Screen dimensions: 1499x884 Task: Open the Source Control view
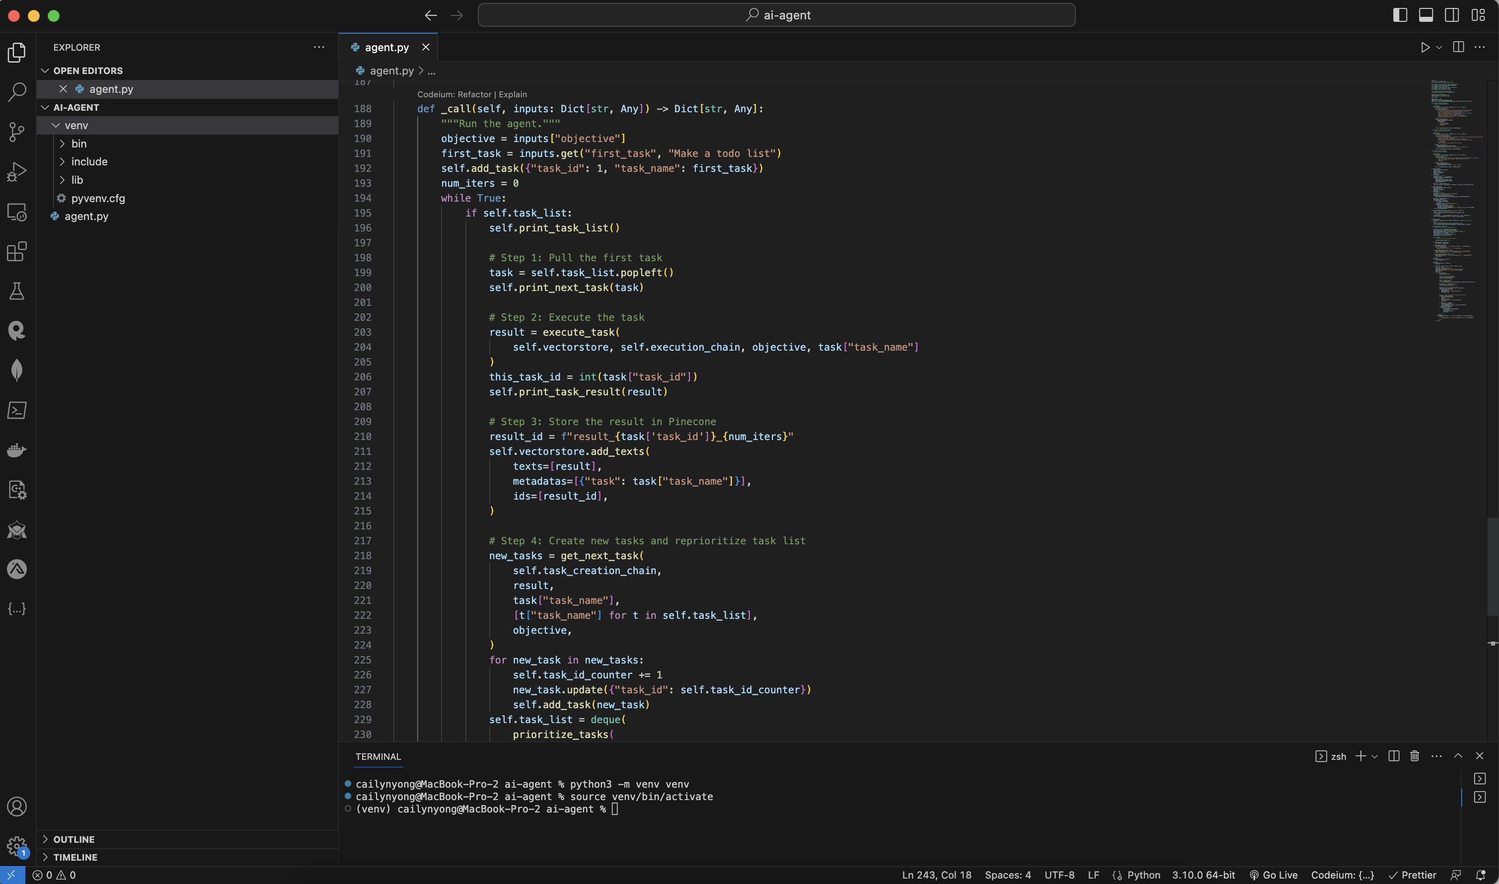click(17, 132)
